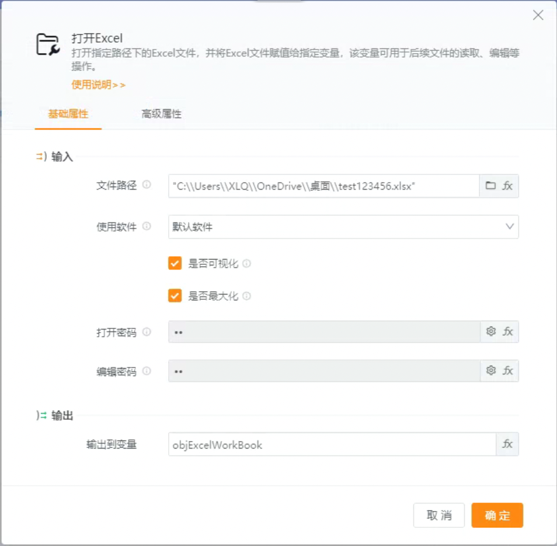The height and width of the screenshot is (546, 557).
Task: Click the 取消 cancel button
Action: click(x=439, y=515)
